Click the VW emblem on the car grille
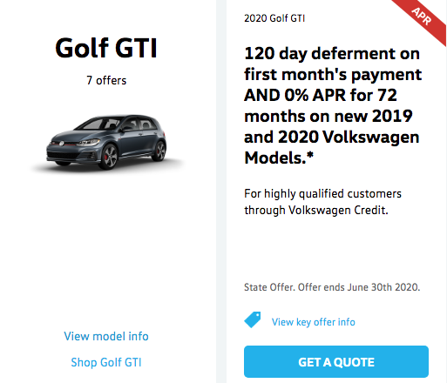The height and width of the screenshot is (383, 447). pyautogui.click(x=61, y=144)
